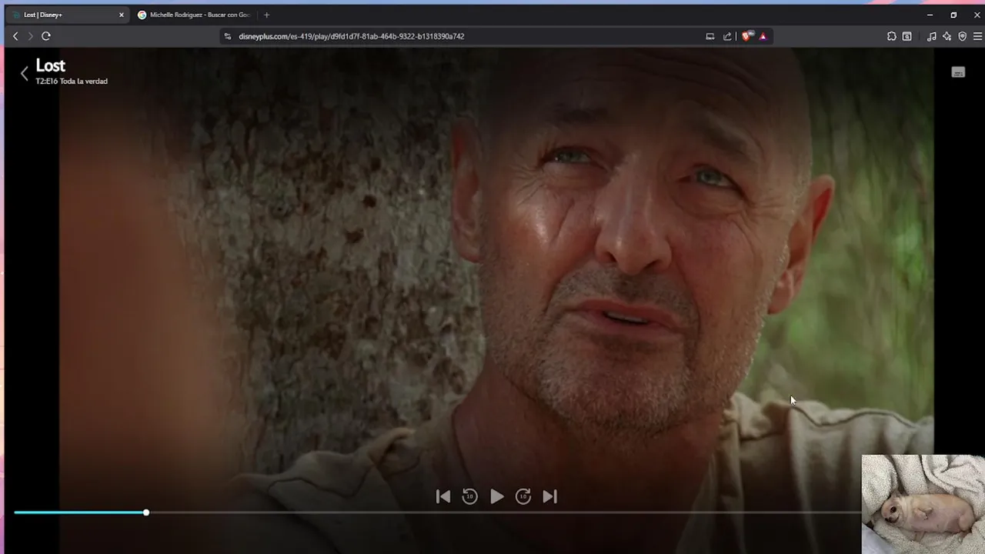This screenshot has height=554, width=985.
Task: Play the paused Lost episode
Action: [497, 497]
